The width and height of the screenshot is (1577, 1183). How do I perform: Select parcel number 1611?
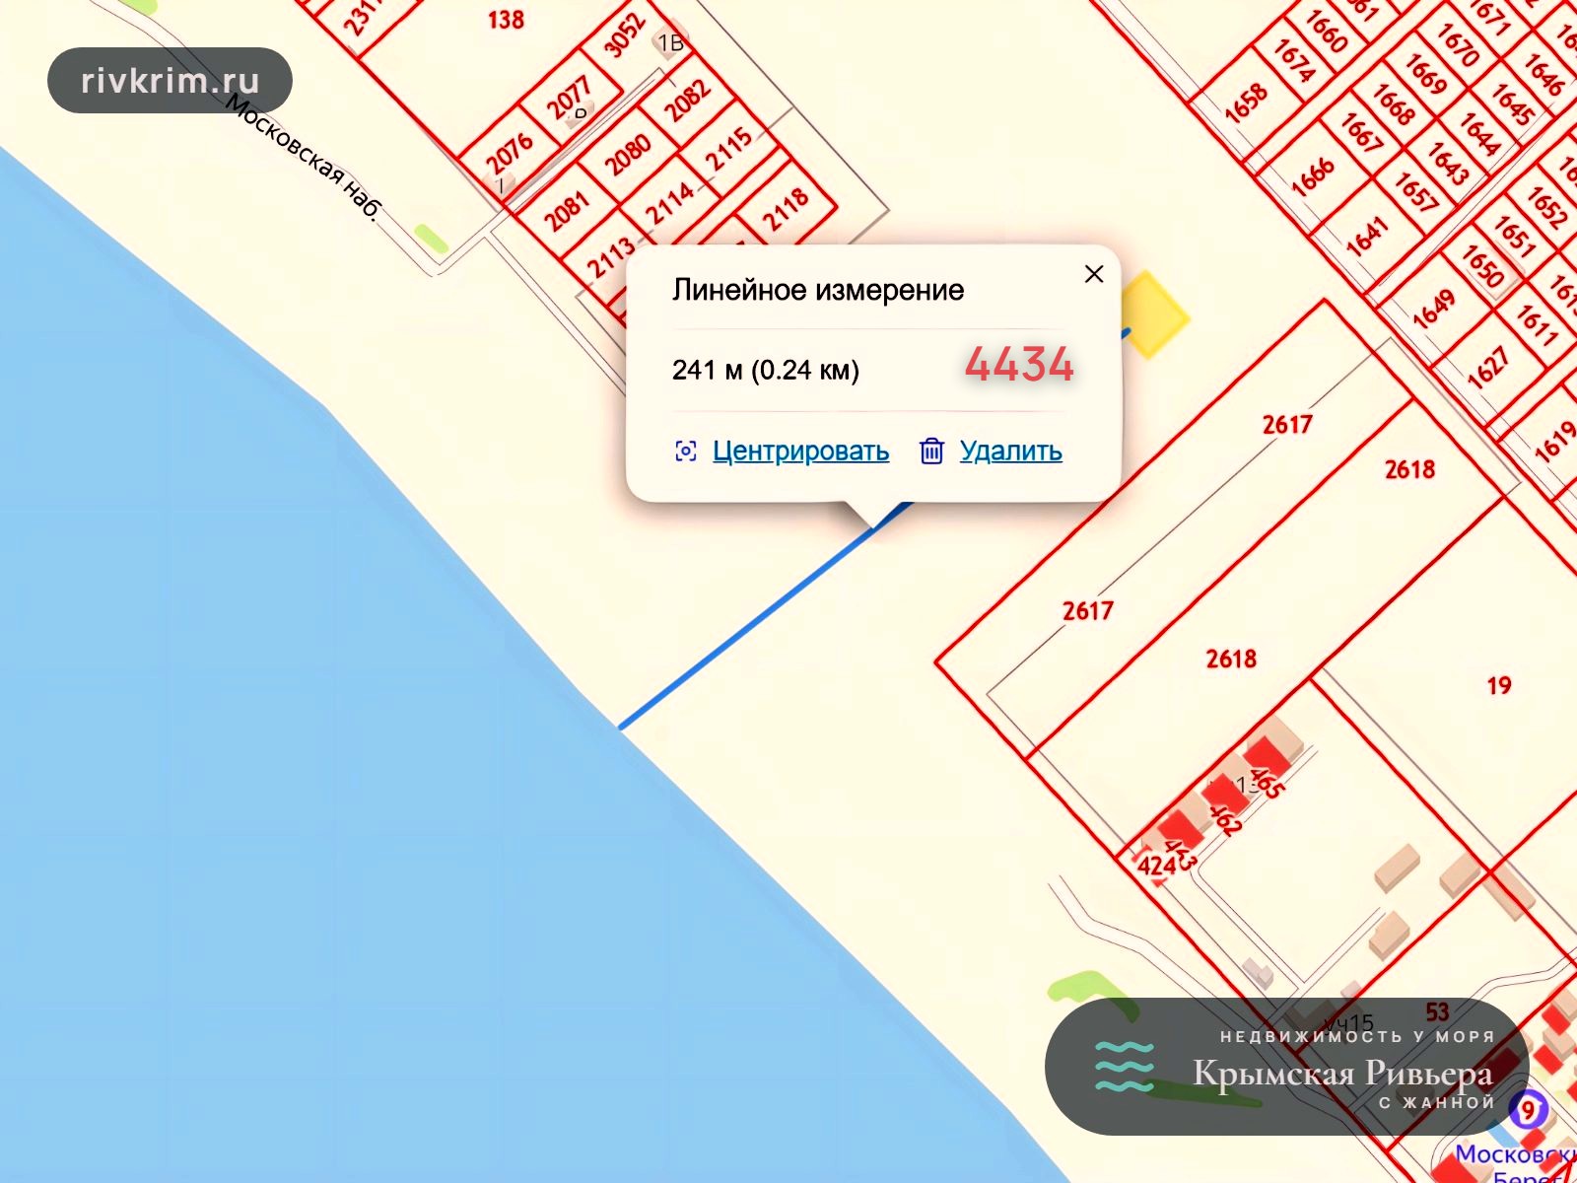1537,325
